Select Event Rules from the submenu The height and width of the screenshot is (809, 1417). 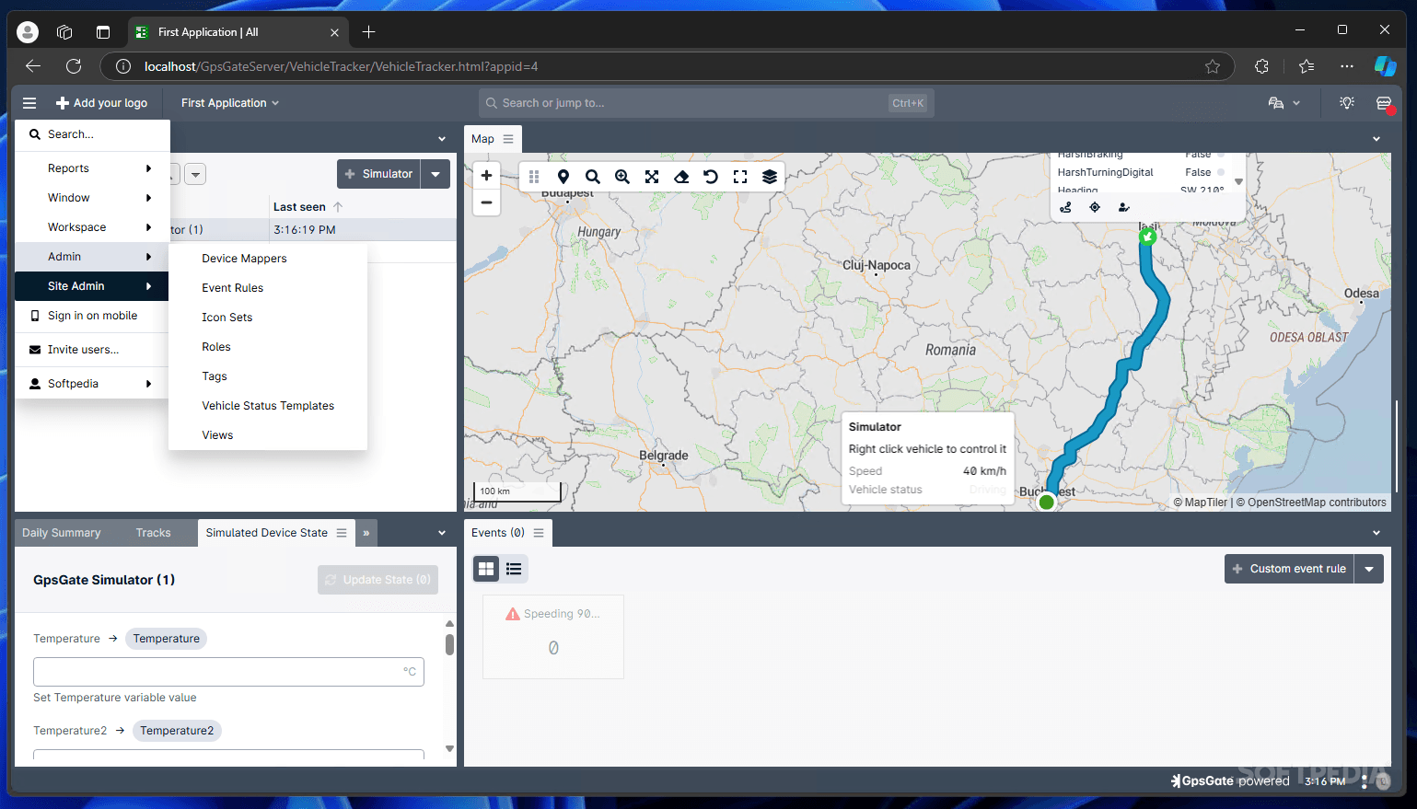pyautogui.click(x=268, y=288)
